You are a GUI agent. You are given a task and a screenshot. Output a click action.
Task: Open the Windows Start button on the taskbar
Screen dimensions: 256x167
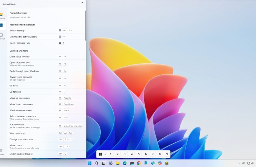click(89, 163)
